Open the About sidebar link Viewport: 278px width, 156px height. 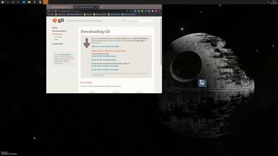coord(55,28)
